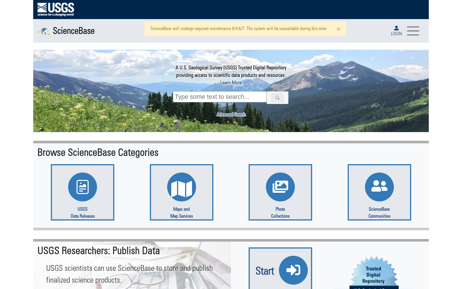Image resolution: width=462 pixels, height=289 pixels.
Task: Open the Photo Collections icon
Action: pos(280,187)
